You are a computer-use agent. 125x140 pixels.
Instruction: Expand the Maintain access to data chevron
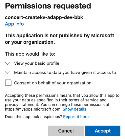(x=8, y=73)
